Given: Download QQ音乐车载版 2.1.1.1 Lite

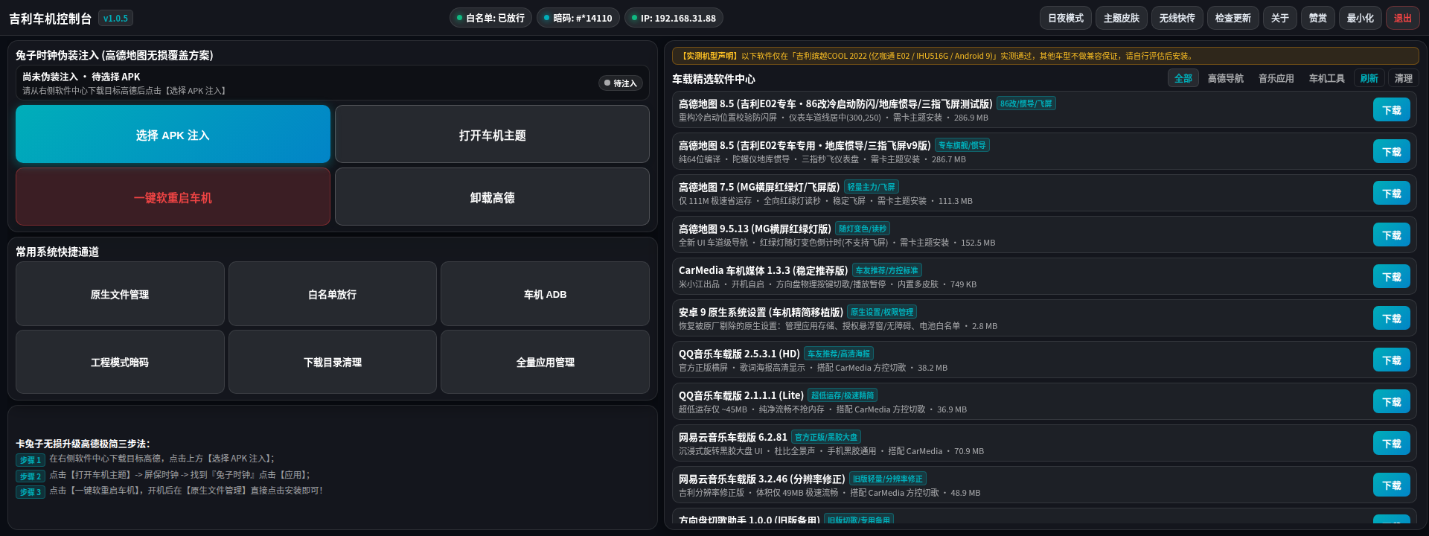Looking at the screenshot, I should pos(1392,401).
